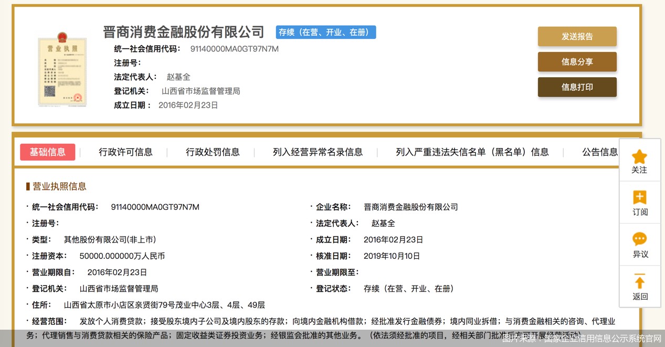Click the 注册号 label in details section
665x347 pixels.
(x=45, y=223)
